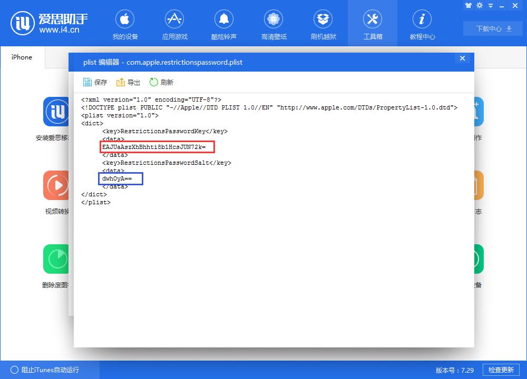
Task: Click the RestrictionsPasswordSalt key line
Action: coord(167,163)
